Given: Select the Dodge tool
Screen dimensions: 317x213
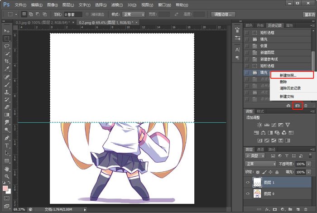Looking at the screenshot, I should click(x=7, y=130).
